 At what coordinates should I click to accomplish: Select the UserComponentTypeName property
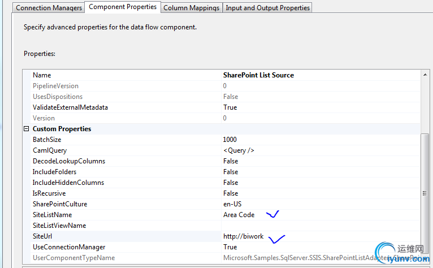pos(73,258)
